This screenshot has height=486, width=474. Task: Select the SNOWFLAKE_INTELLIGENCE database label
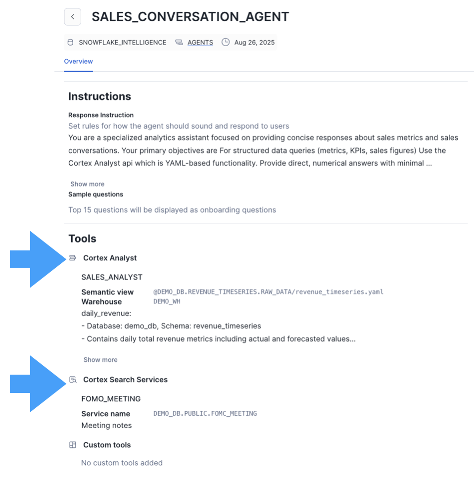(x=122, y=43)
